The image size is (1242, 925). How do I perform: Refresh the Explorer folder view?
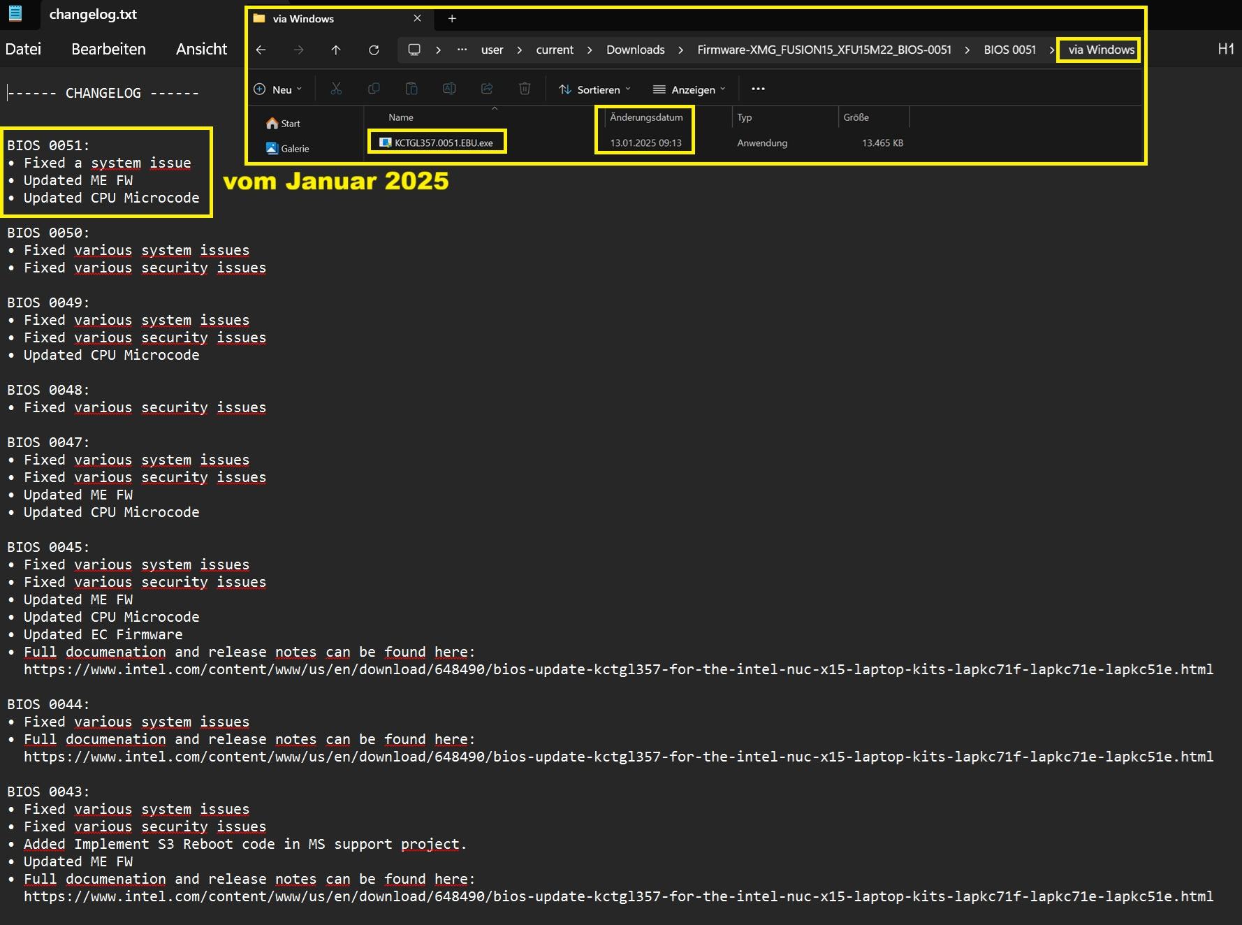tap(374, 50)
